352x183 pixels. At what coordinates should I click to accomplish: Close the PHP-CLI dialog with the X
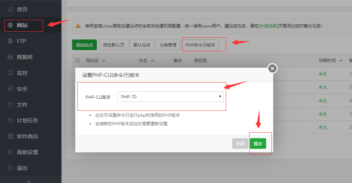pos(272,68)
